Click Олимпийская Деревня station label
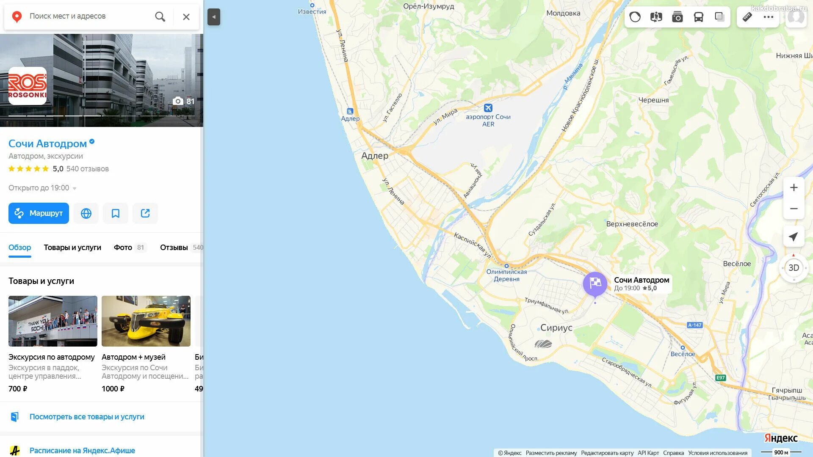 (x=506, y=275)
